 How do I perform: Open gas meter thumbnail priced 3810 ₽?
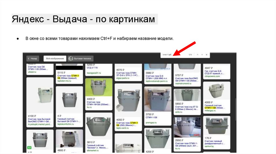click(x=99, y=126)
